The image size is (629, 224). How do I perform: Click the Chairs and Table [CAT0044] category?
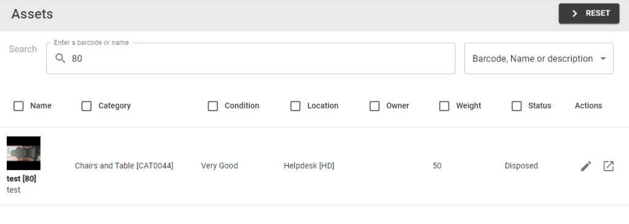click(124, 166)
